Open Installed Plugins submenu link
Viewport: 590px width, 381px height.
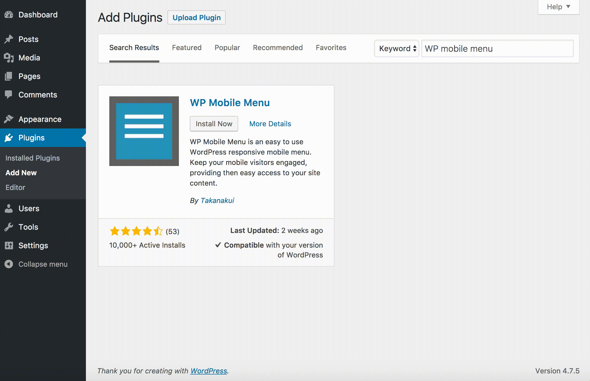[x=33, y=158]
